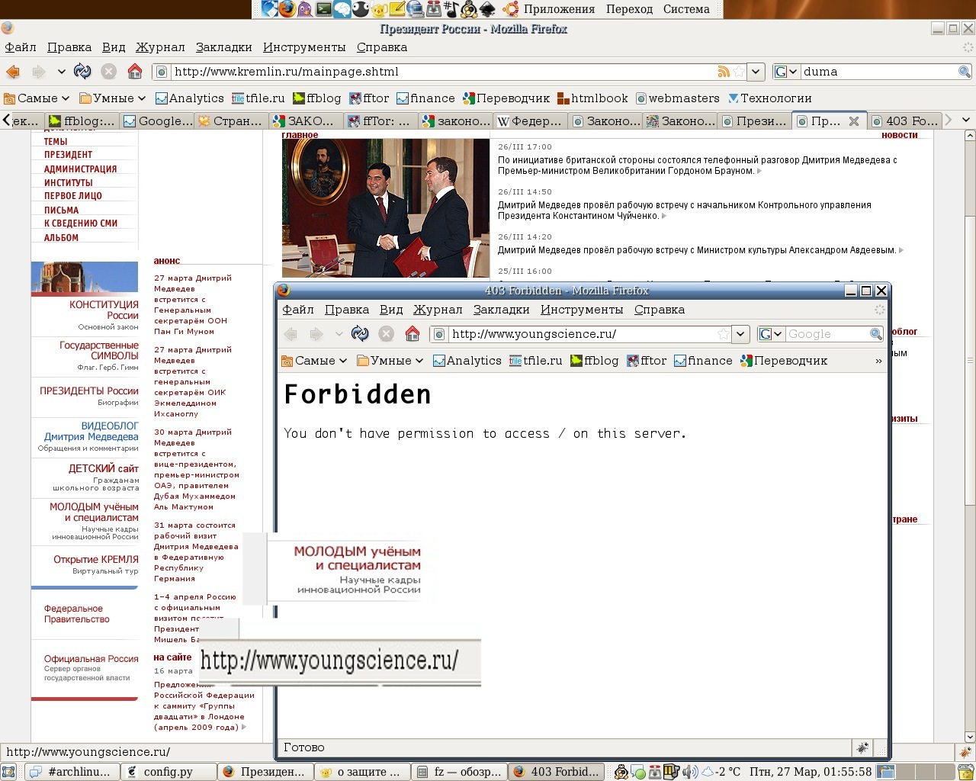Expand the Самые bookmarks folder in main window
The image size is (976, 781).
point(37,98)
